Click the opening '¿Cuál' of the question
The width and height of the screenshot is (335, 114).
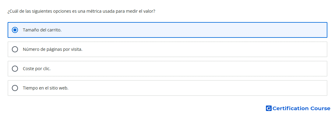click(x=12, y=11)
